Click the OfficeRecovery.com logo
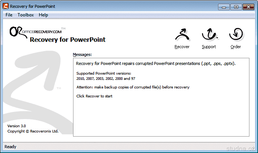The image size is (258, 153). [35, 31]
